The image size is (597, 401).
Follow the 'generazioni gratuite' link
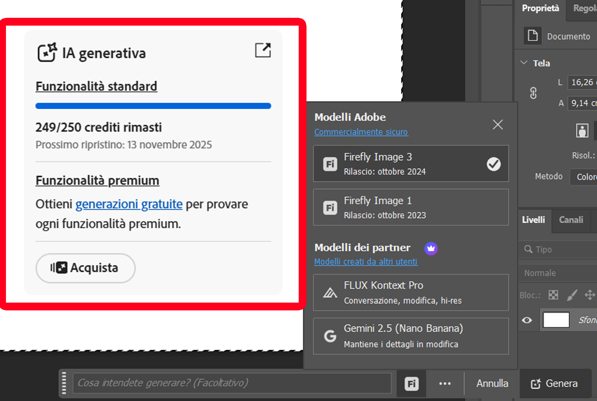coord(129,204)
